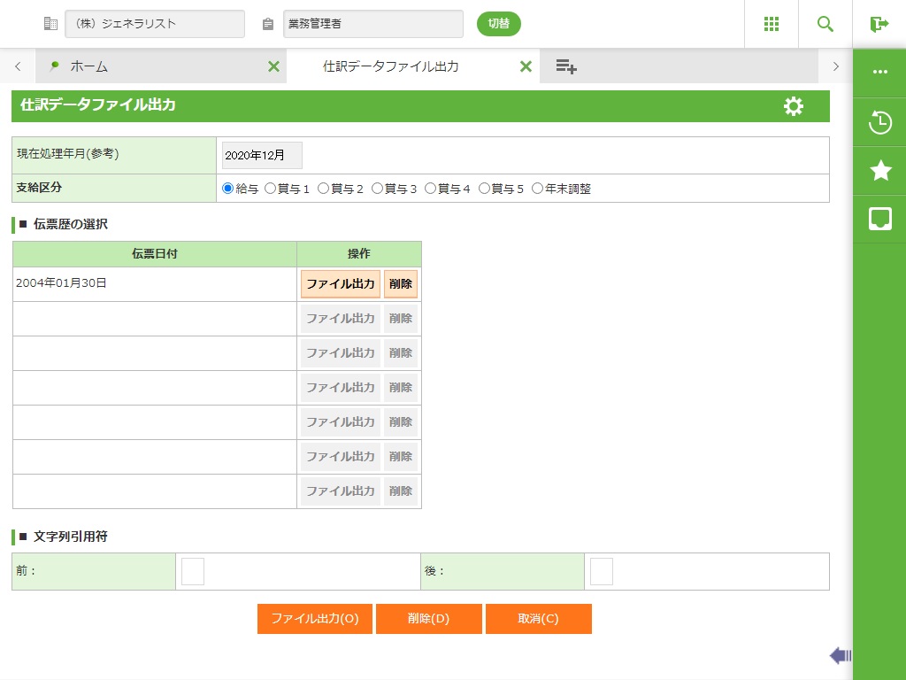Click the logout door icon

coord(879,24)
